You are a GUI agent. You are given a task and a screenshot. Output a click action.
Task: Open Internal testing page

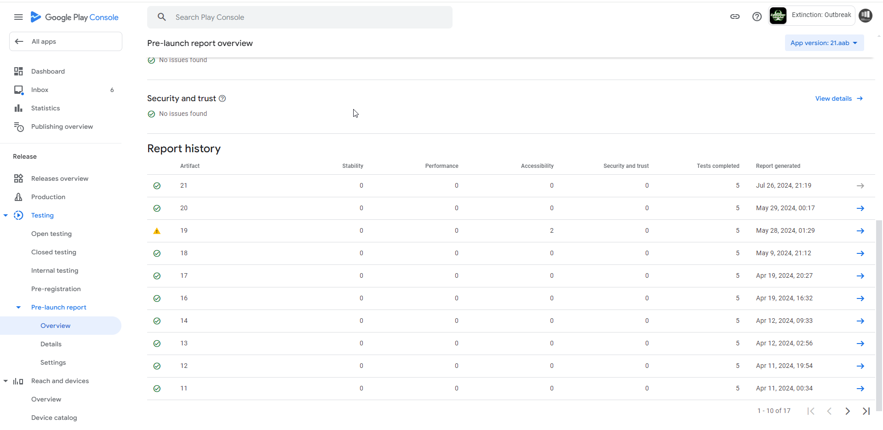(55, 270)
